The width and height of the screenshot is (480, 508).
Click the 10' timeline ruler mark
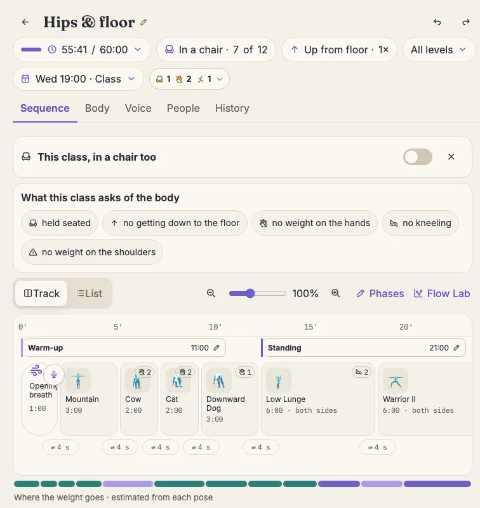pyautogui.click(x=215, y=326)
